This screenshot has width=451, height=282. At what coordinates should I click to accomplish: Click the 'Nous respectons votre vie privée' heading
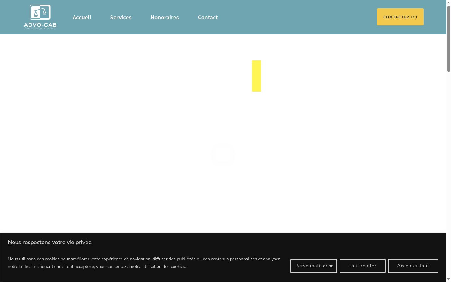pyautogui.click(x=50, y=242)
